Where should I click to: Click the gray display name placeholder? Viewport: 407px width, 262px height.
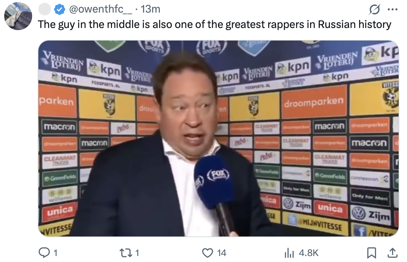tap(45, 9)
